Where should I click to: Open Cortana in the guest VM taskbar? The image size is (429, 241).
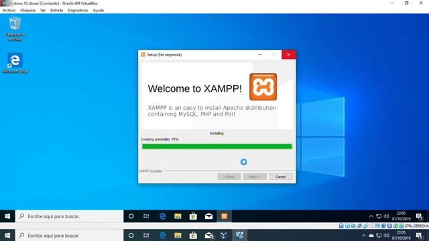point(131,216)
